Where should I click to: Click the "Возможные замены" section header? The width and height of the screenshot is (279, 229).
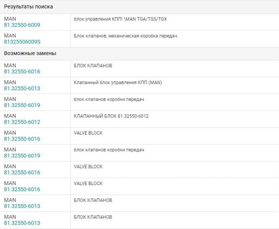[x=30, y=53]
